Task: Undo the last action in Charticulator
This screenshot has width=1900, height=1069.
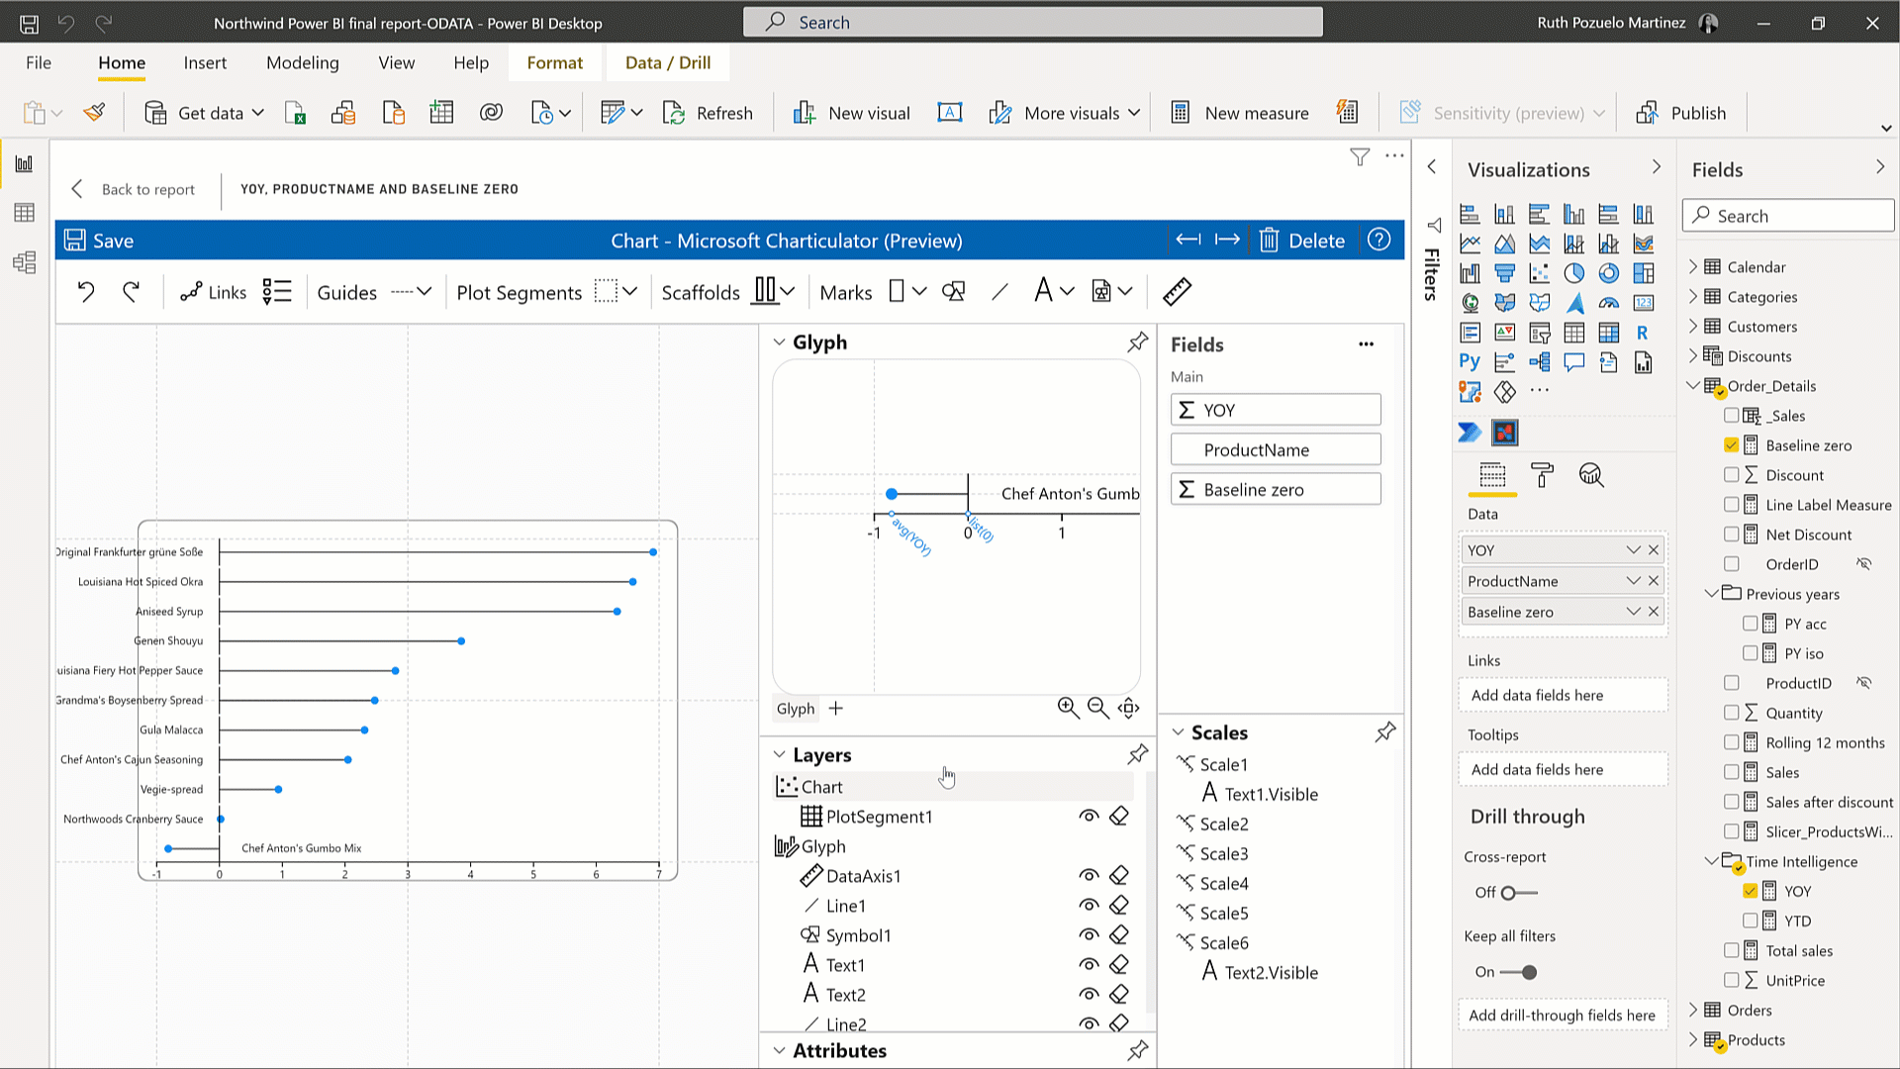Action: click(x=86, y=291)
